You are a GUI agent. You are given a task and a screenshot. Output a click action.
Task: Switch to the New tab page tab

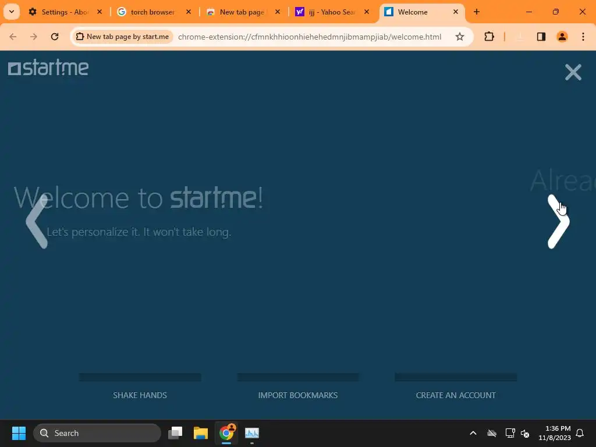242,12
